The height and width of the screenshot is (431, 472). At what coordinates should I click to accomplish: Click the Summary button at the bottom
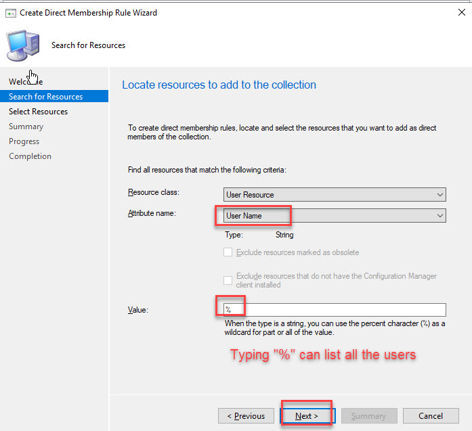tap(368, 415)
